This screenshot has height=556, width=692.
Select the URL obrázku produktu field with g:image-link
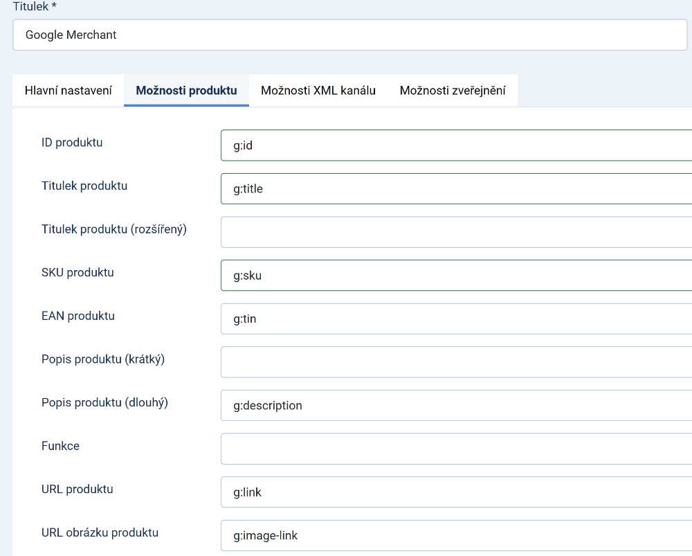click(x=455, y=535)
